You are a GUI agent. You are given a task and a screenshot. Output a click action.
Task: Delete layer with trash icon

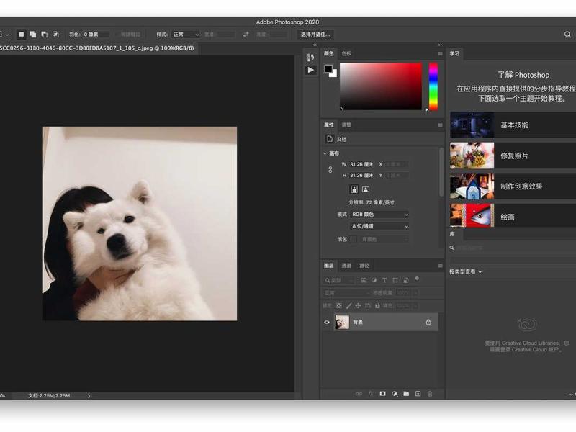[x=429, y=394]
